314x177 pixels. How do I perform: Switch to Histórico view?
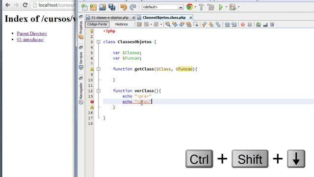tap(121, 24)
